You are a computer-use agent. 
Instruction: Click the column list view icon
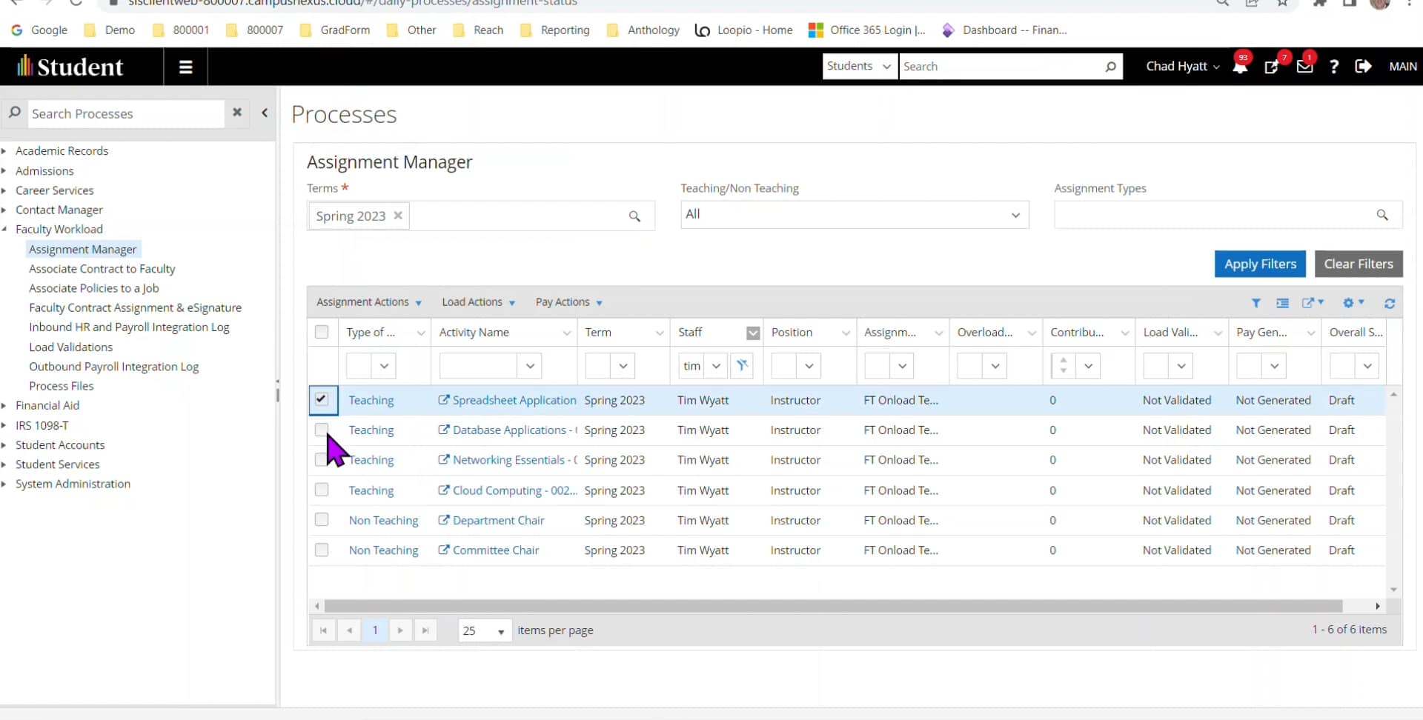pyautogui.click(x=1283, y=303)
